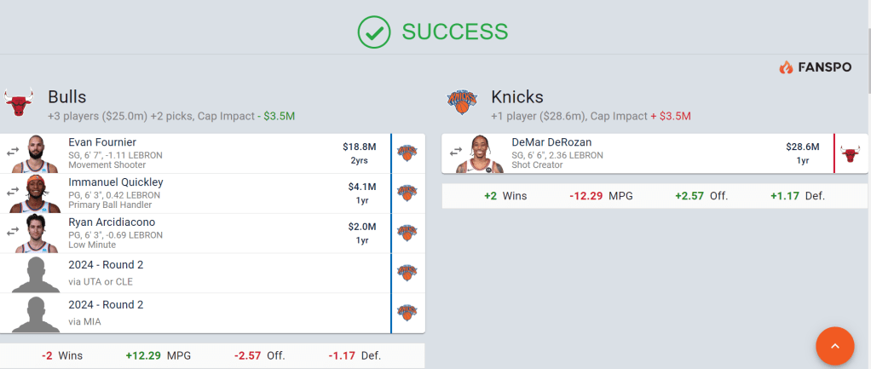Viewport: 871px width, 369px height.
Task: Click the swap arrows beside Evan Fournier
Action: [x=13, y=152]
